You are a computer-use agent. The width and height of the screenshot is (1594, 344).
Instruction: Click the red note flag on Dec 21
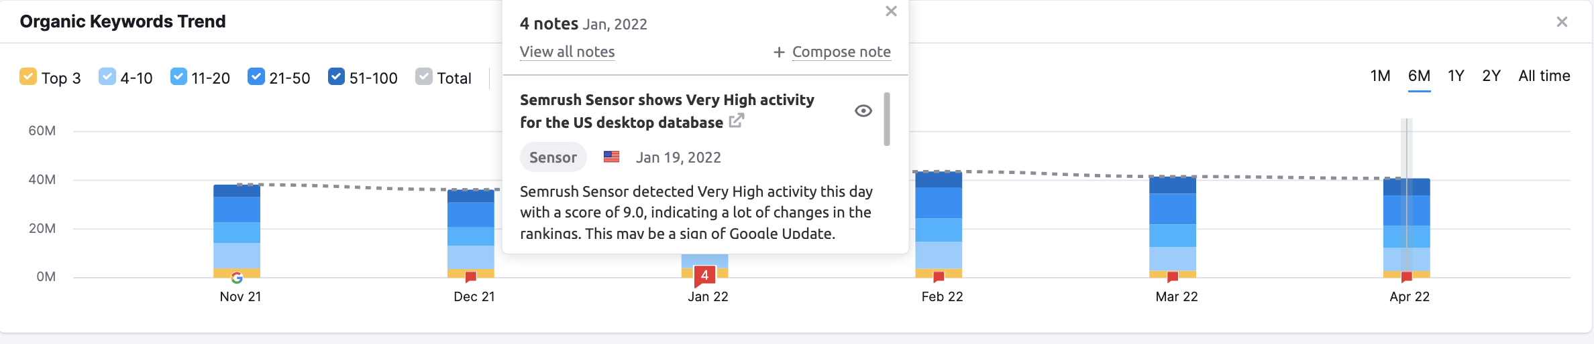coord(471,276)
